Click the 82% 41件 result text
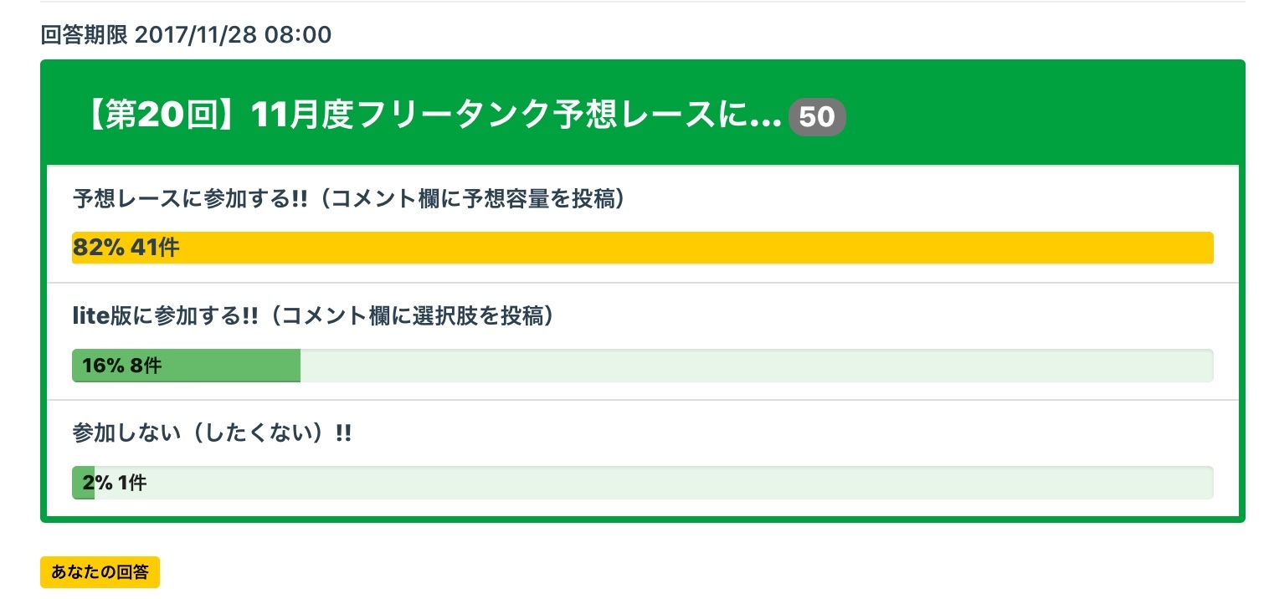Screen dimensions: 1269x599 pyautogui.click(x=126, y=248)
